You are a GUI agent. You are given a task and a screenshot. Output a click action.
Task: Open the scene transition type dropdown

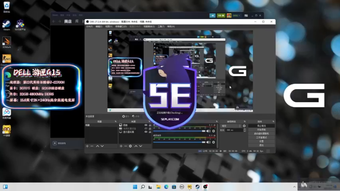[x=231, y=126]
